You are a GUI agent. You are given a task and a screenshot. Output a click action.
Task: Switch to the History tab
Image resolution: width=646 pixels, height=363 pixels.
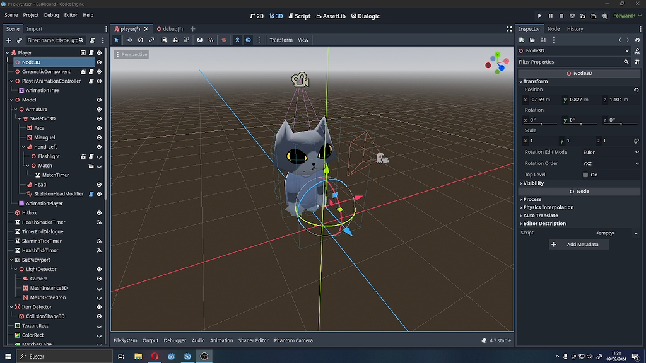(x=575, y=29)
